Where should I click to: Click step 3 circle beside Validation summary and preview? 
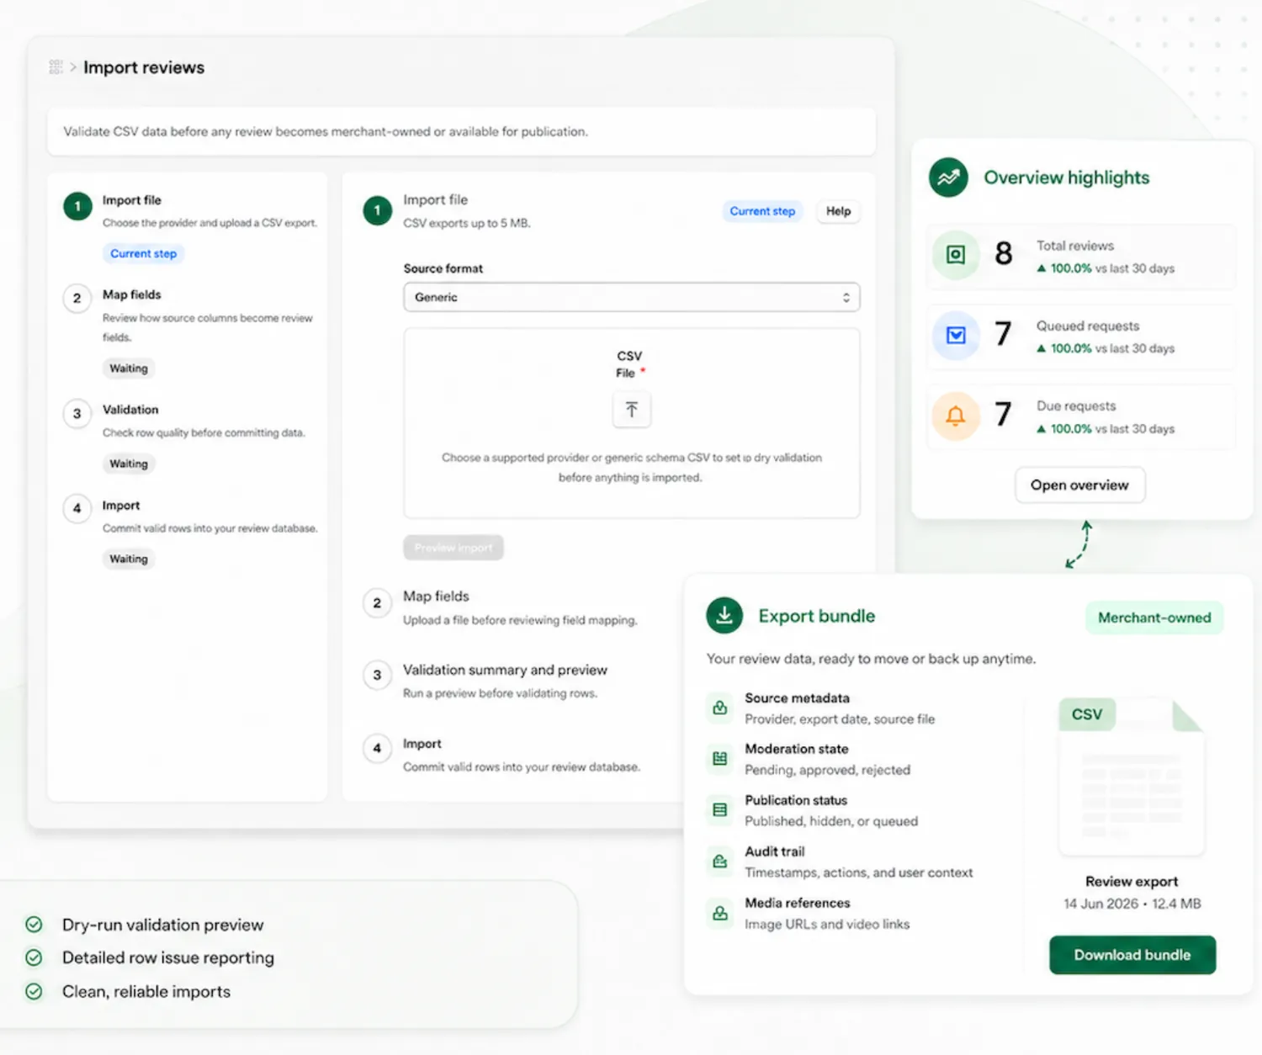pyautogui.click(x=377, y=675)
